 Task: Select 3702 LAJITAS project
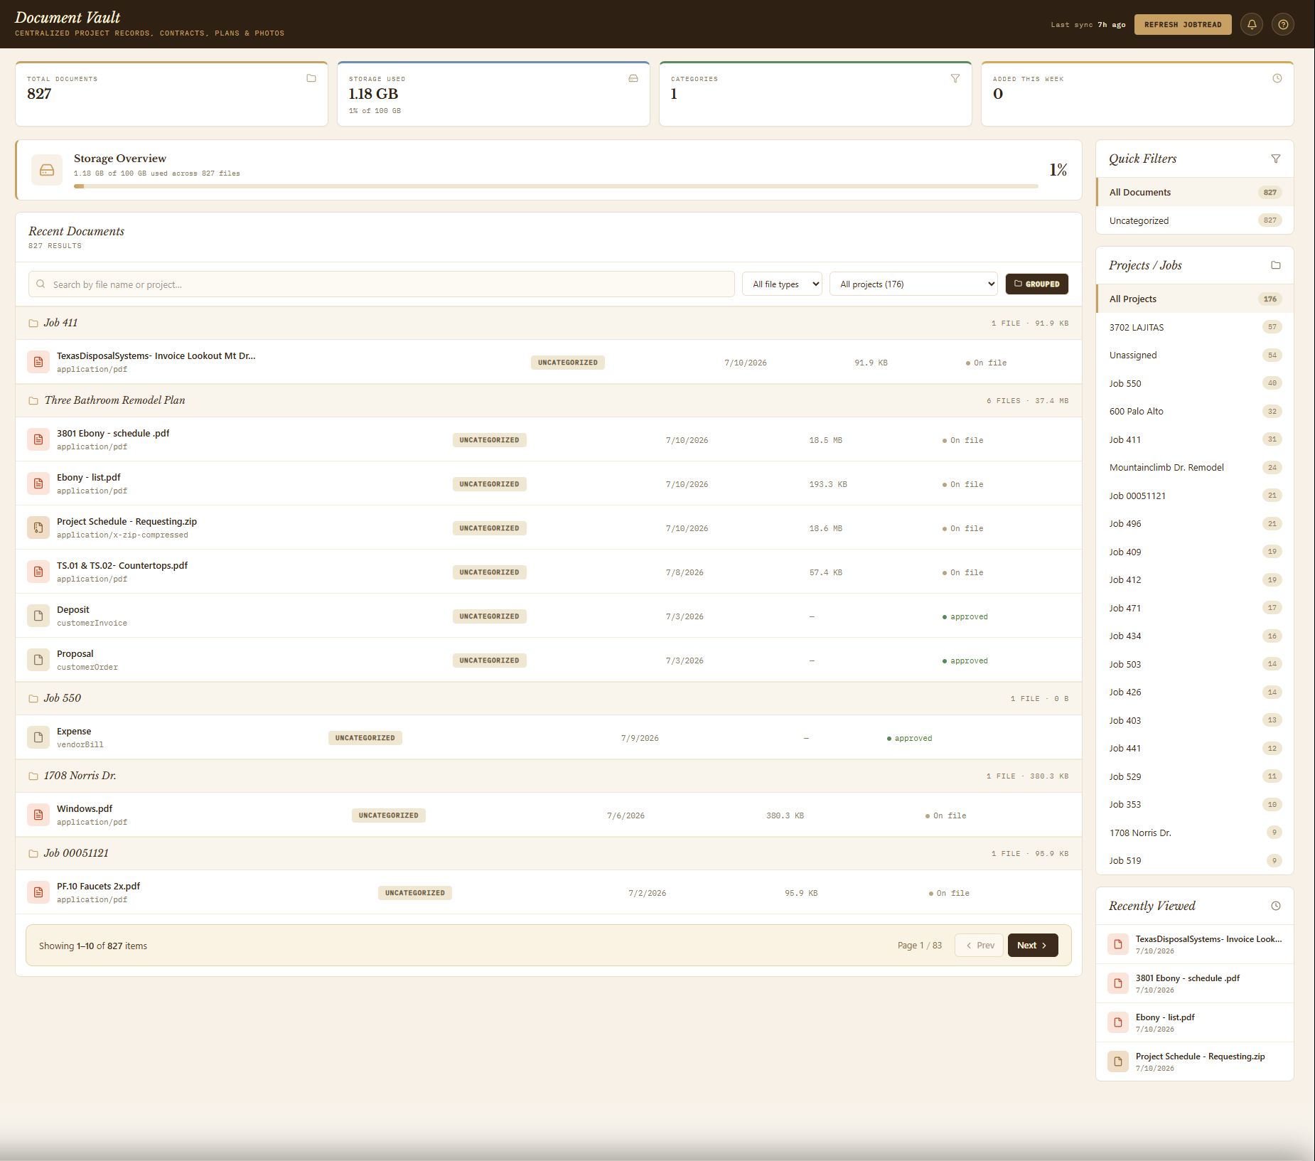coord(1195,327)
